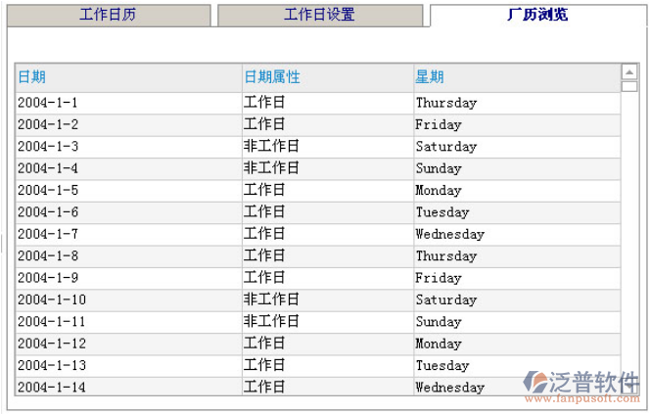Click the 2004-1-5 date cell

coord(47,191)
